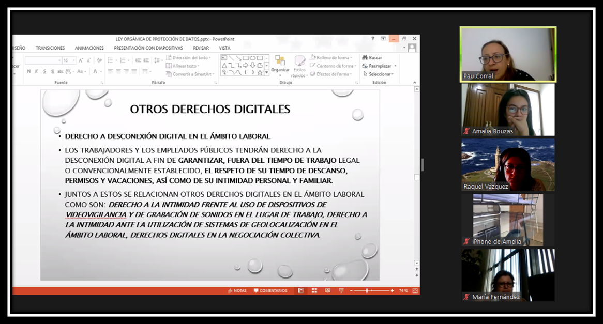This screenshot has height=324, width=603.
Task: Switch to Slide Sorter view icon
Action: pos(314,291)
